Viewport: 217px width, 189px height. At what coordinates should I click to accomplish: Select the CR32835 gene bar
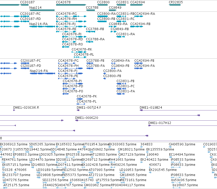click(175, 5)
